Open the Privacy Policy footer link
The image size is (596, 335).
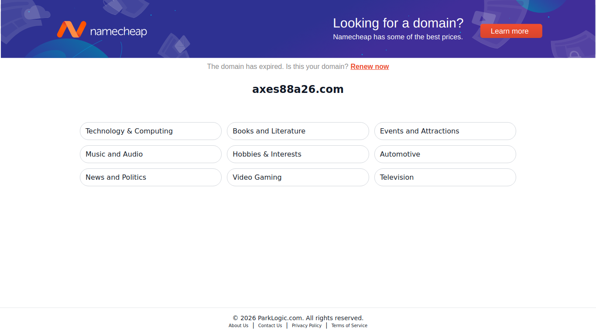[307, 325]
